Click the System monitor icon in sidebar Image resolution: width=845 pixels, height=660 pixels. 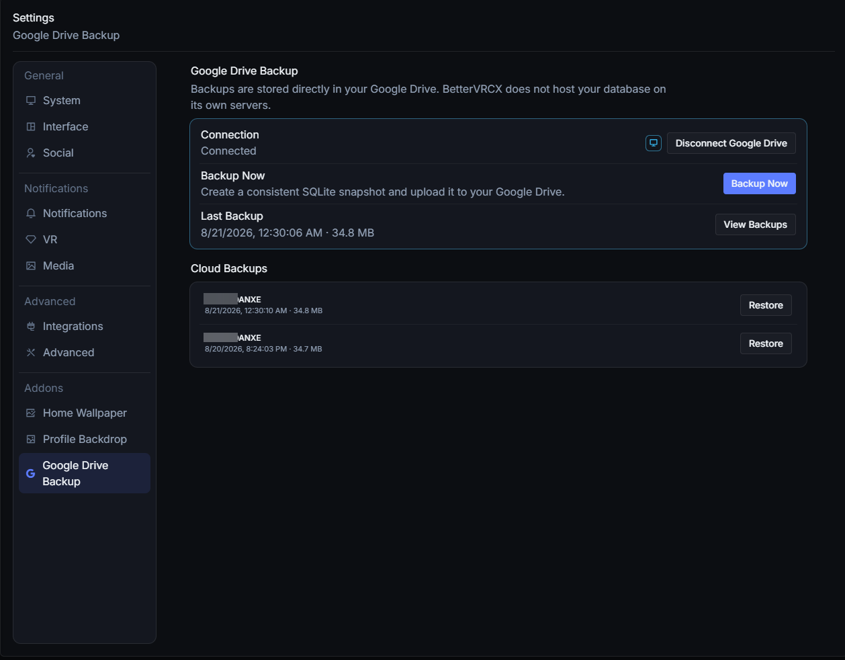31,101
